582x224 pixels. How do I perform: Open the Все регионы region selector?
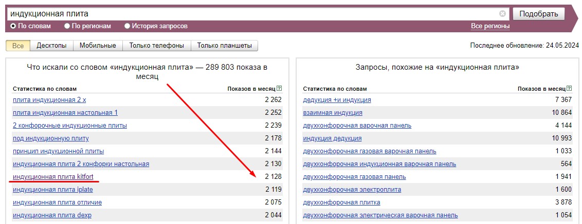coord(490,26)
